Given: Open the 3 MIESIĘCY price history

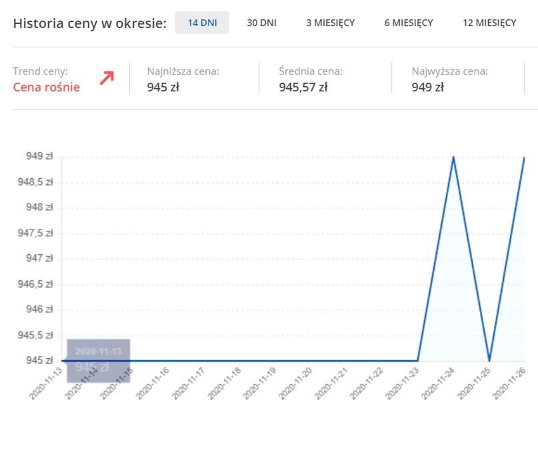Looking at the screenshot, I should tap(331, 23).
